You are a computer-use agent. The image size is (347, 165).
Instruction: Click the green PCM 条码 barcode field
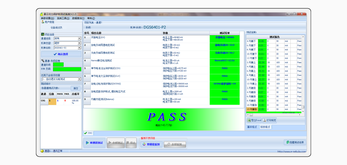[61, 69]
